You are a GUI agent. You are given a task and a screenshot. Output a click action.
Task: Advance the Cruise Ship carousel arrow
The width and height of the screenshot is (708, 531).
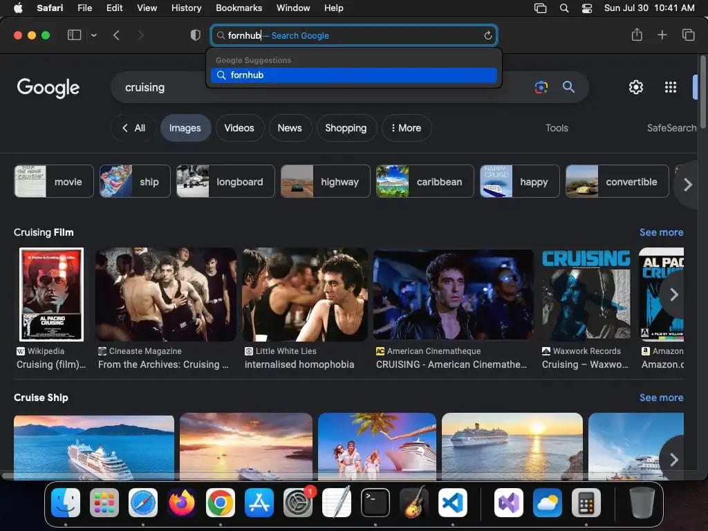pos(674,459)
